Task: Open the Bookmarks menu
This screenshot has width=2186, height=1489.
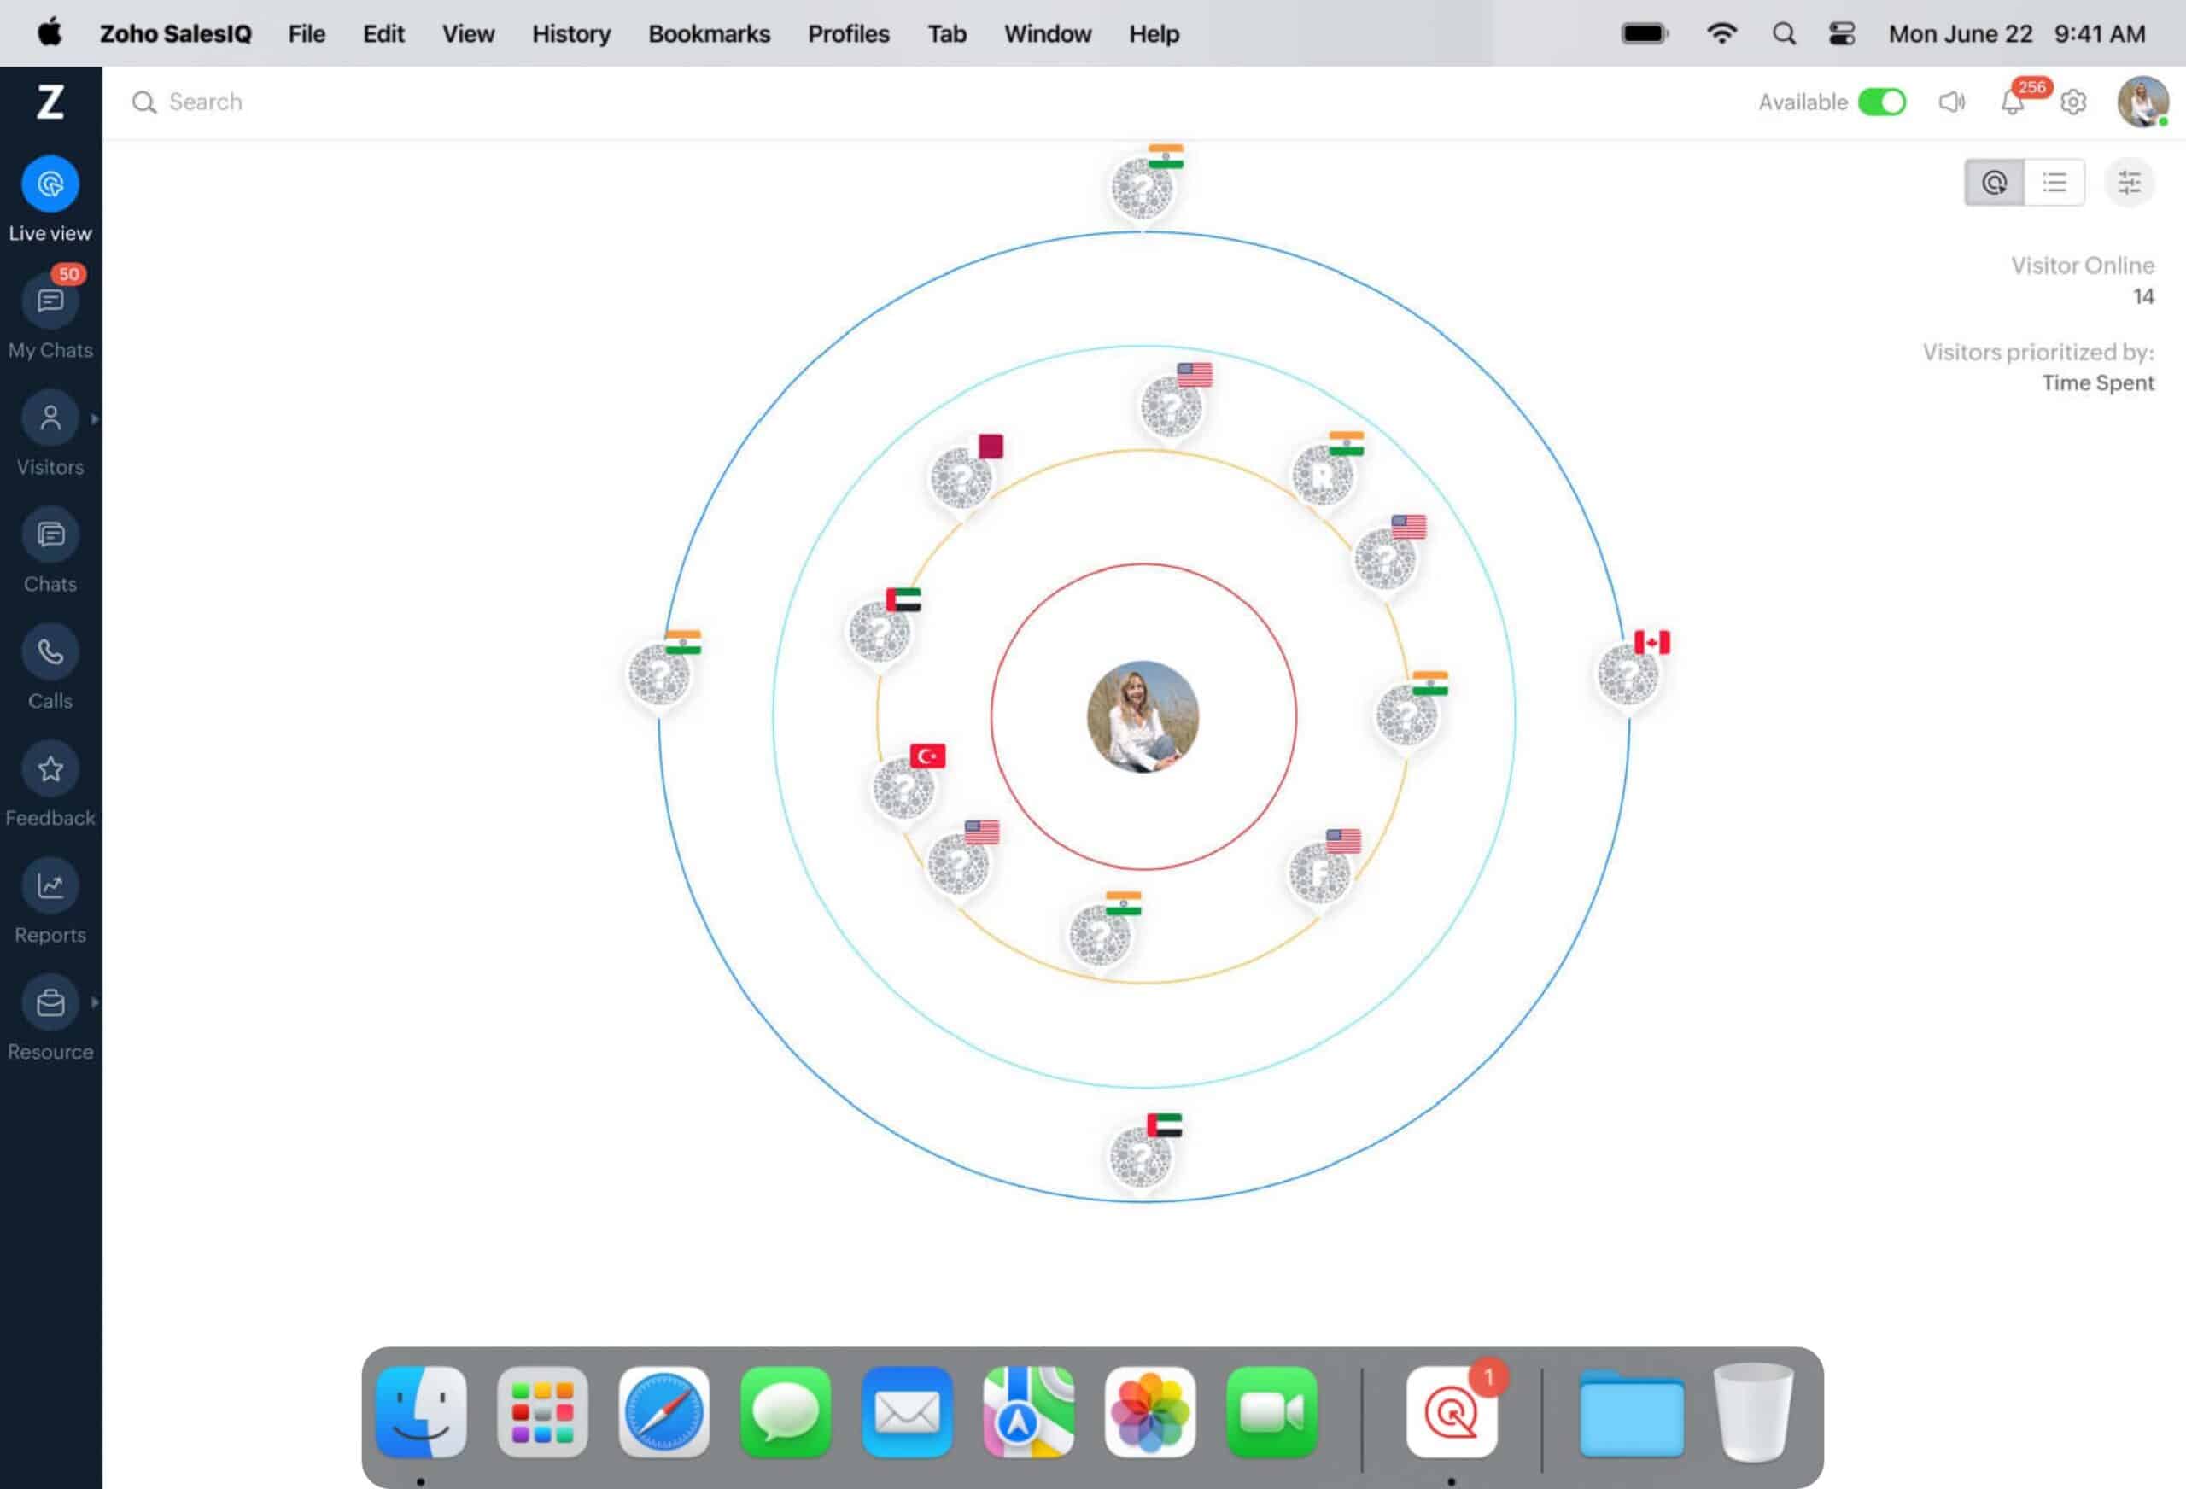Action: [708, 34]
